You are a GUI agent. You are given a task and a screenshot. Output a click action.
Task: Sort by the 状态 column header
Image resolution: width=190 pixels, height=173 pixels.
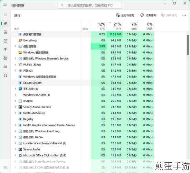pos(85,29)
